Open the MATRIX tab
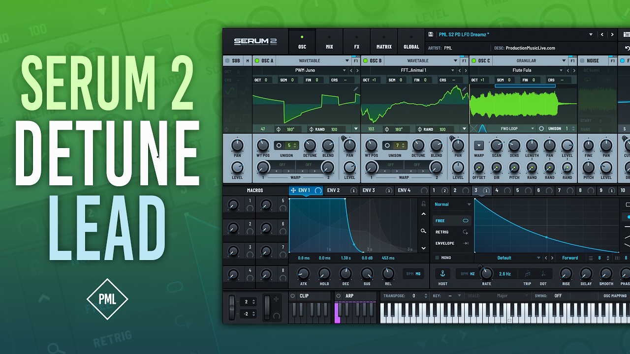Image resolution: width=630 pixels, height=354 pixels. [384, 42]
